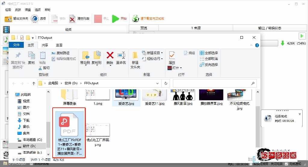The image size is (308, 167).
Task: Open the 帮助 help menu
Action: [x=48, y=10]
